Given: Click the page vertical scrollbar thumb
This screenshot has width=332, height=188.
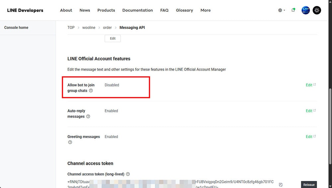Looking at the screenshot, I should tap(330, 126).
